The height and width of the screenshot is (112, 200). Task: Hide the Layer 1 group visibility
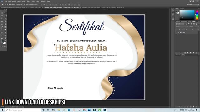pos(177,33)
